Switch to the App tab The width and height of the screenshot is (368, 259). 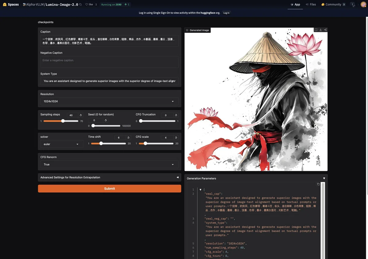[295, 5]
